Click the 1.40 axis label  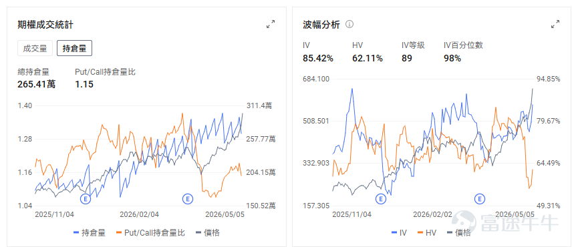[x=25, y=106]
